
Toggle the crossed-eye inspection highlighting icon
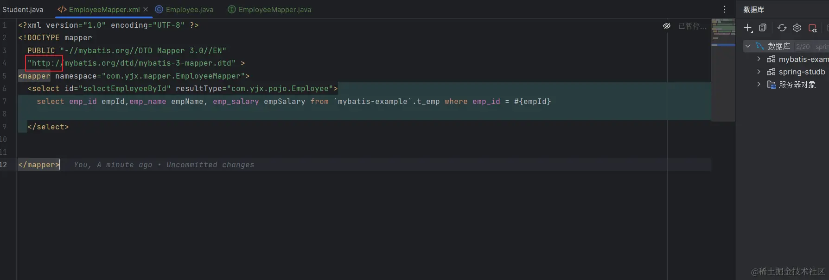coord(667,26)
